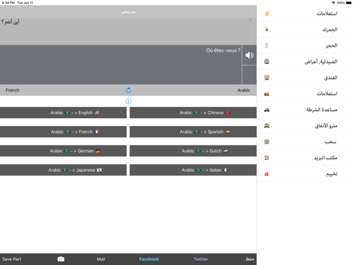Image resolution: width=354 pixels, height=265 pixels.
Task: Click the battery indicator in status bar
Action: tap(349, 3)
